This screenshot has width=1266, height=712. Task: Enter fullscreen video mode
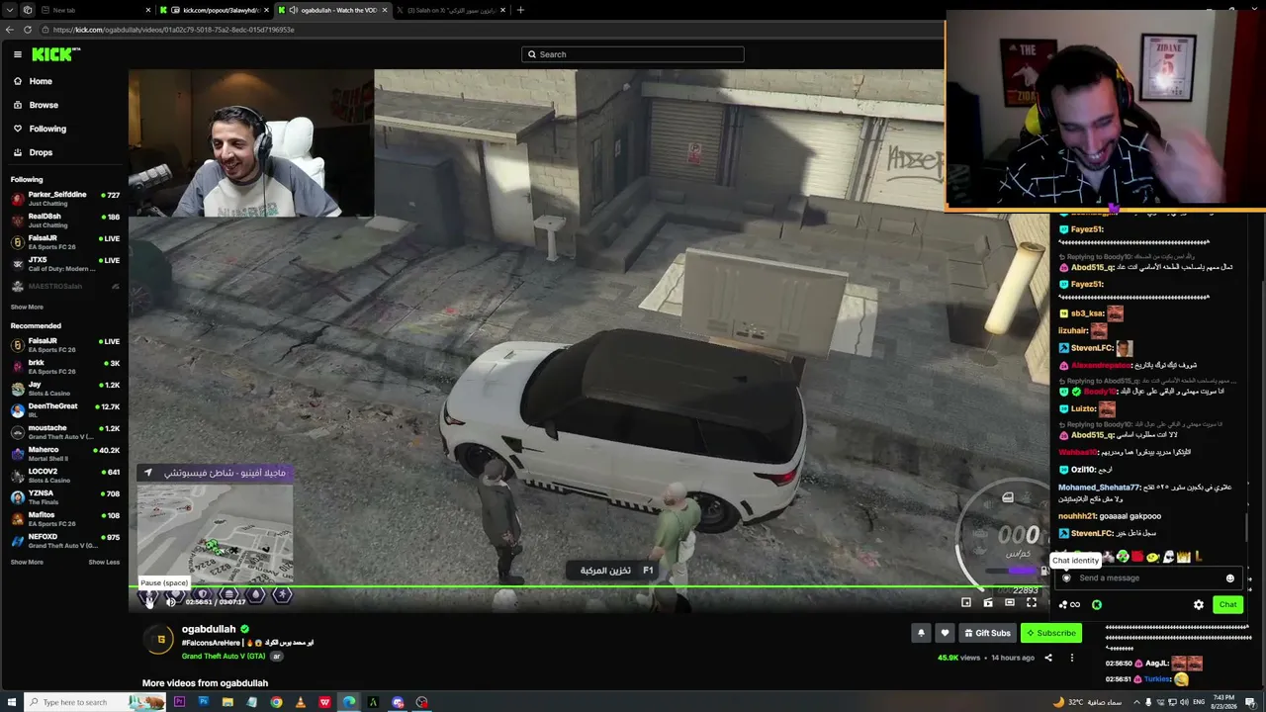click(x=1032, y=602)
